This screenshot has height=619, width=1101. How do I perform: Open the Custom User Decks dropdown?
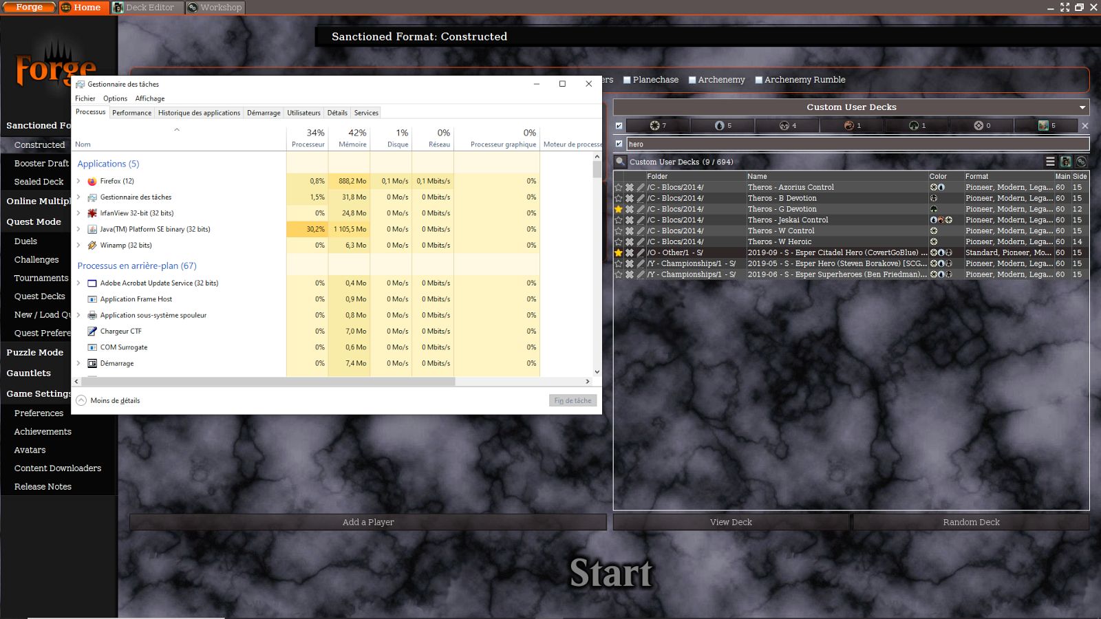pyautogui.click(x=851, y=107)
